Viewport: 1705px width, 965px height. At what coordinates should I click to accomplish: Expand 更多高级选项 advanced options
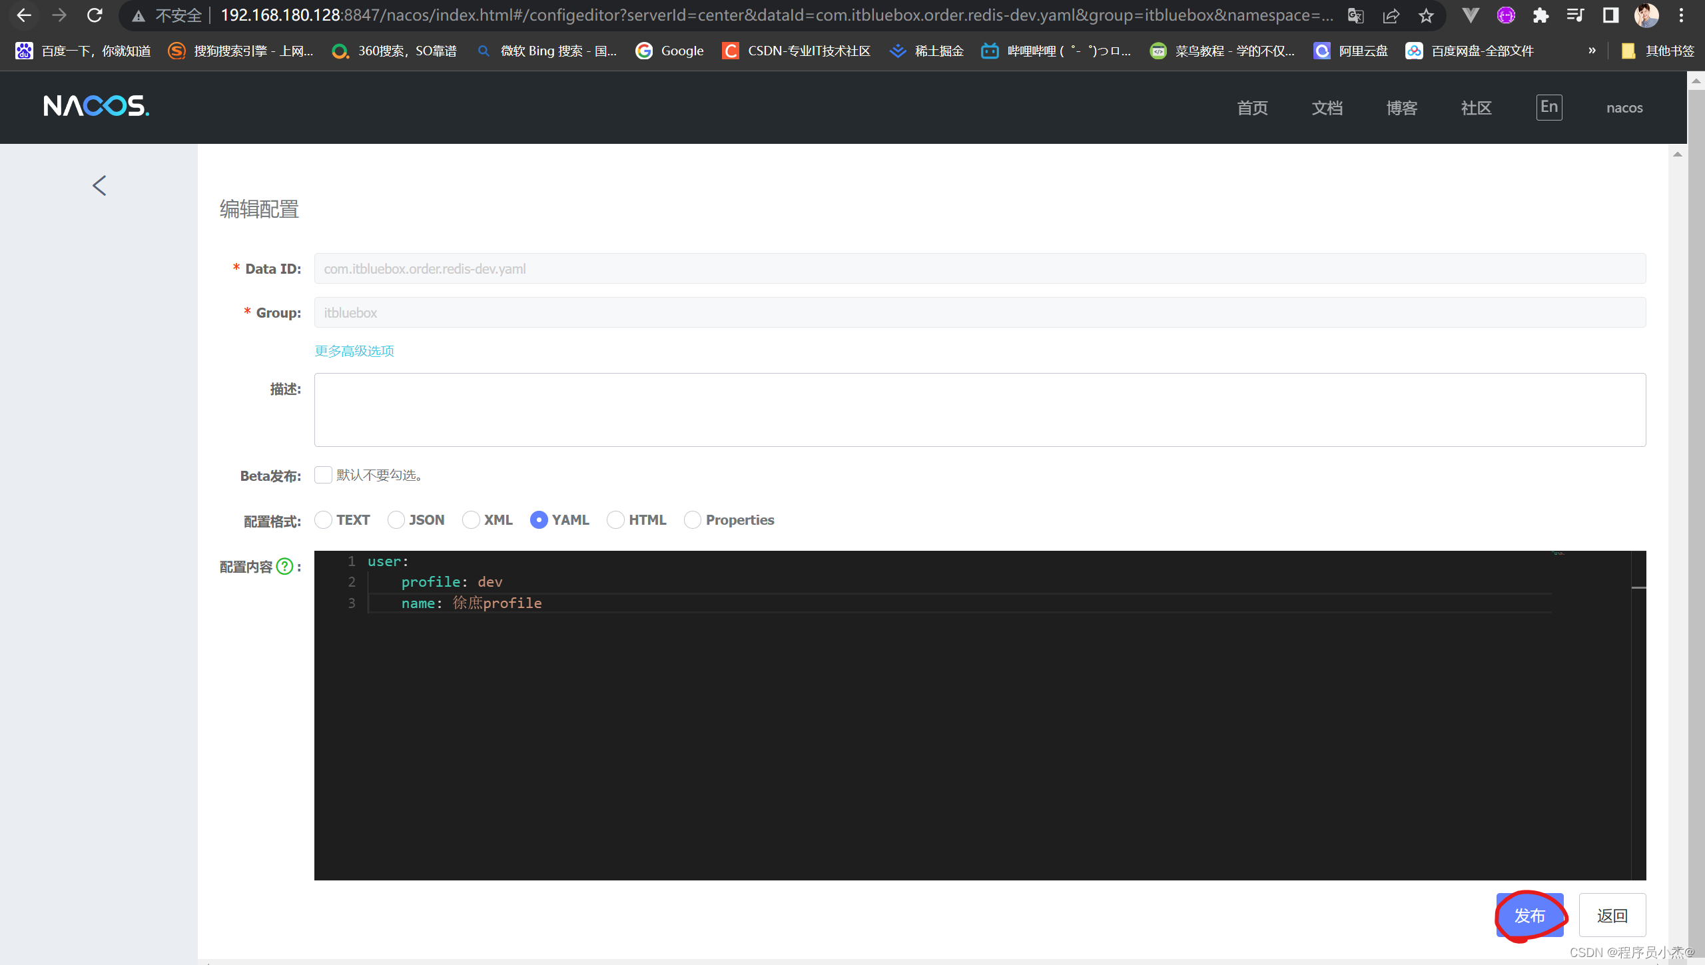[x=354, y=350]
